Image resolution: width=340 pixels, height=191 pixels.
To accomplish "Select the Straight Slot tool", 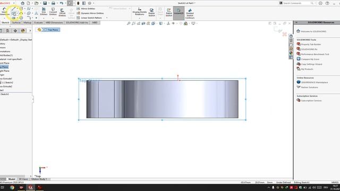I will (13, 18).
